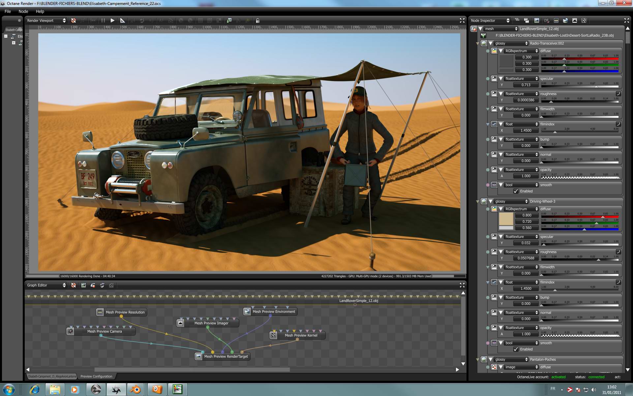Open Blender from the Windows taskbar
Viewport: 633px width, 396px height.
(136, 389)
